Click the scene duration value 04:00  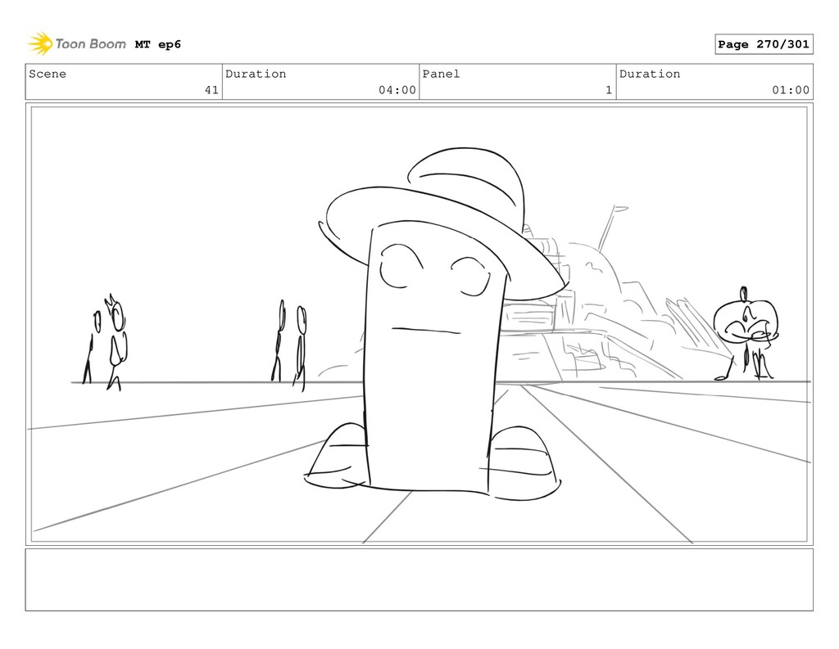pyautogui.click(x=397, y=90)
